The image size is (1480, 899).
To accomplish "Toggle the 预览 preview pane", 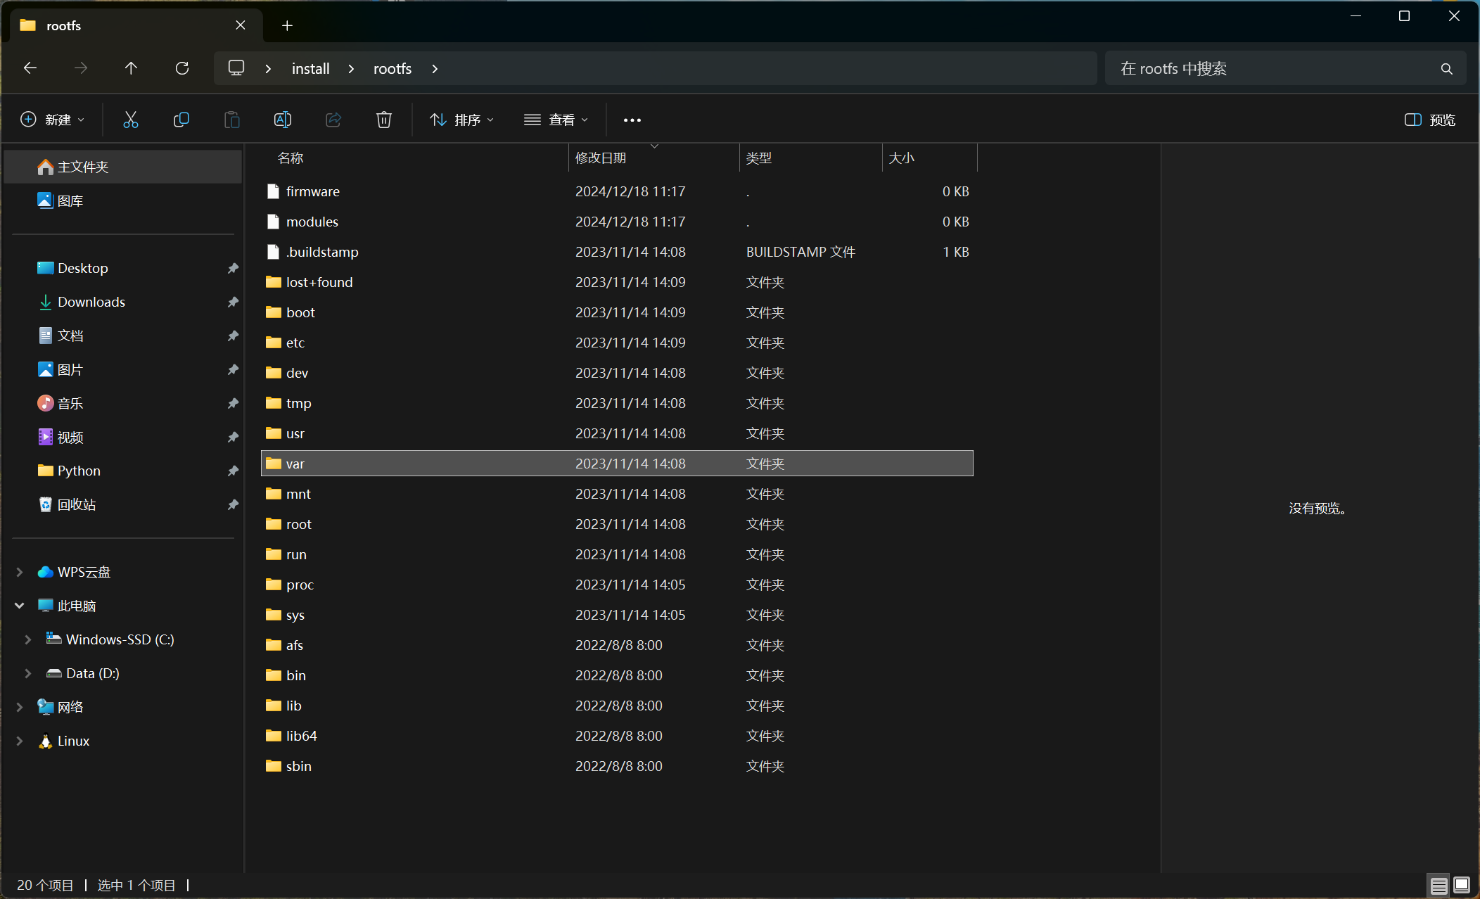I will point(1430,120).
